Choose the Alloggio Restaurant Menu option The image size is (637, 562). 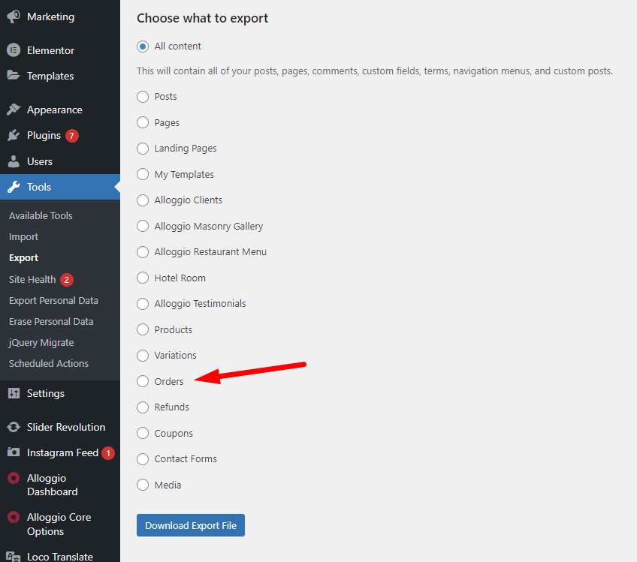click(143, 252)
